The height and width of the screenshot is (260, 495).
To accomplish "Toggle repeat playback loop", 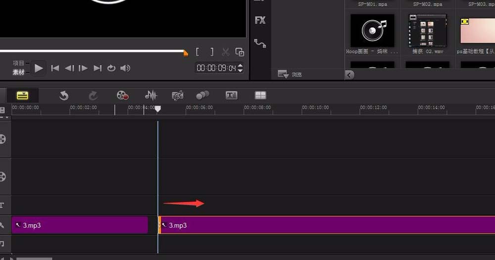I will [111, 68].
